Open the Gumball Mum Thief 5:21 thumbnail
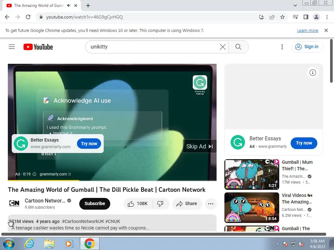 click(x=252, y=174)
